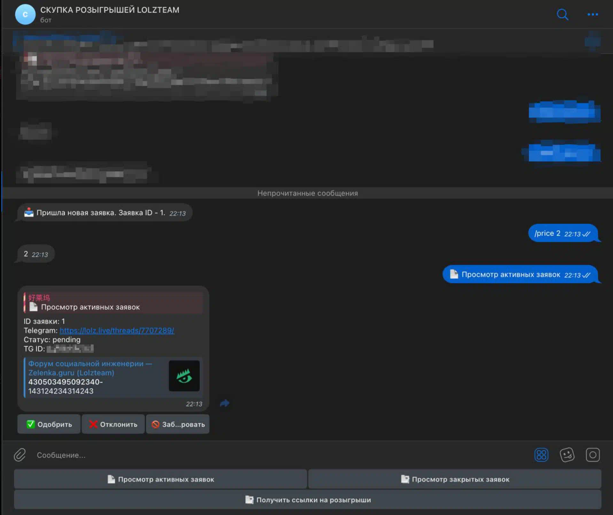613x515 pixels.
Task: Click the green eye Zelenka preview thumbnail
Action: (x=184, y=376)
